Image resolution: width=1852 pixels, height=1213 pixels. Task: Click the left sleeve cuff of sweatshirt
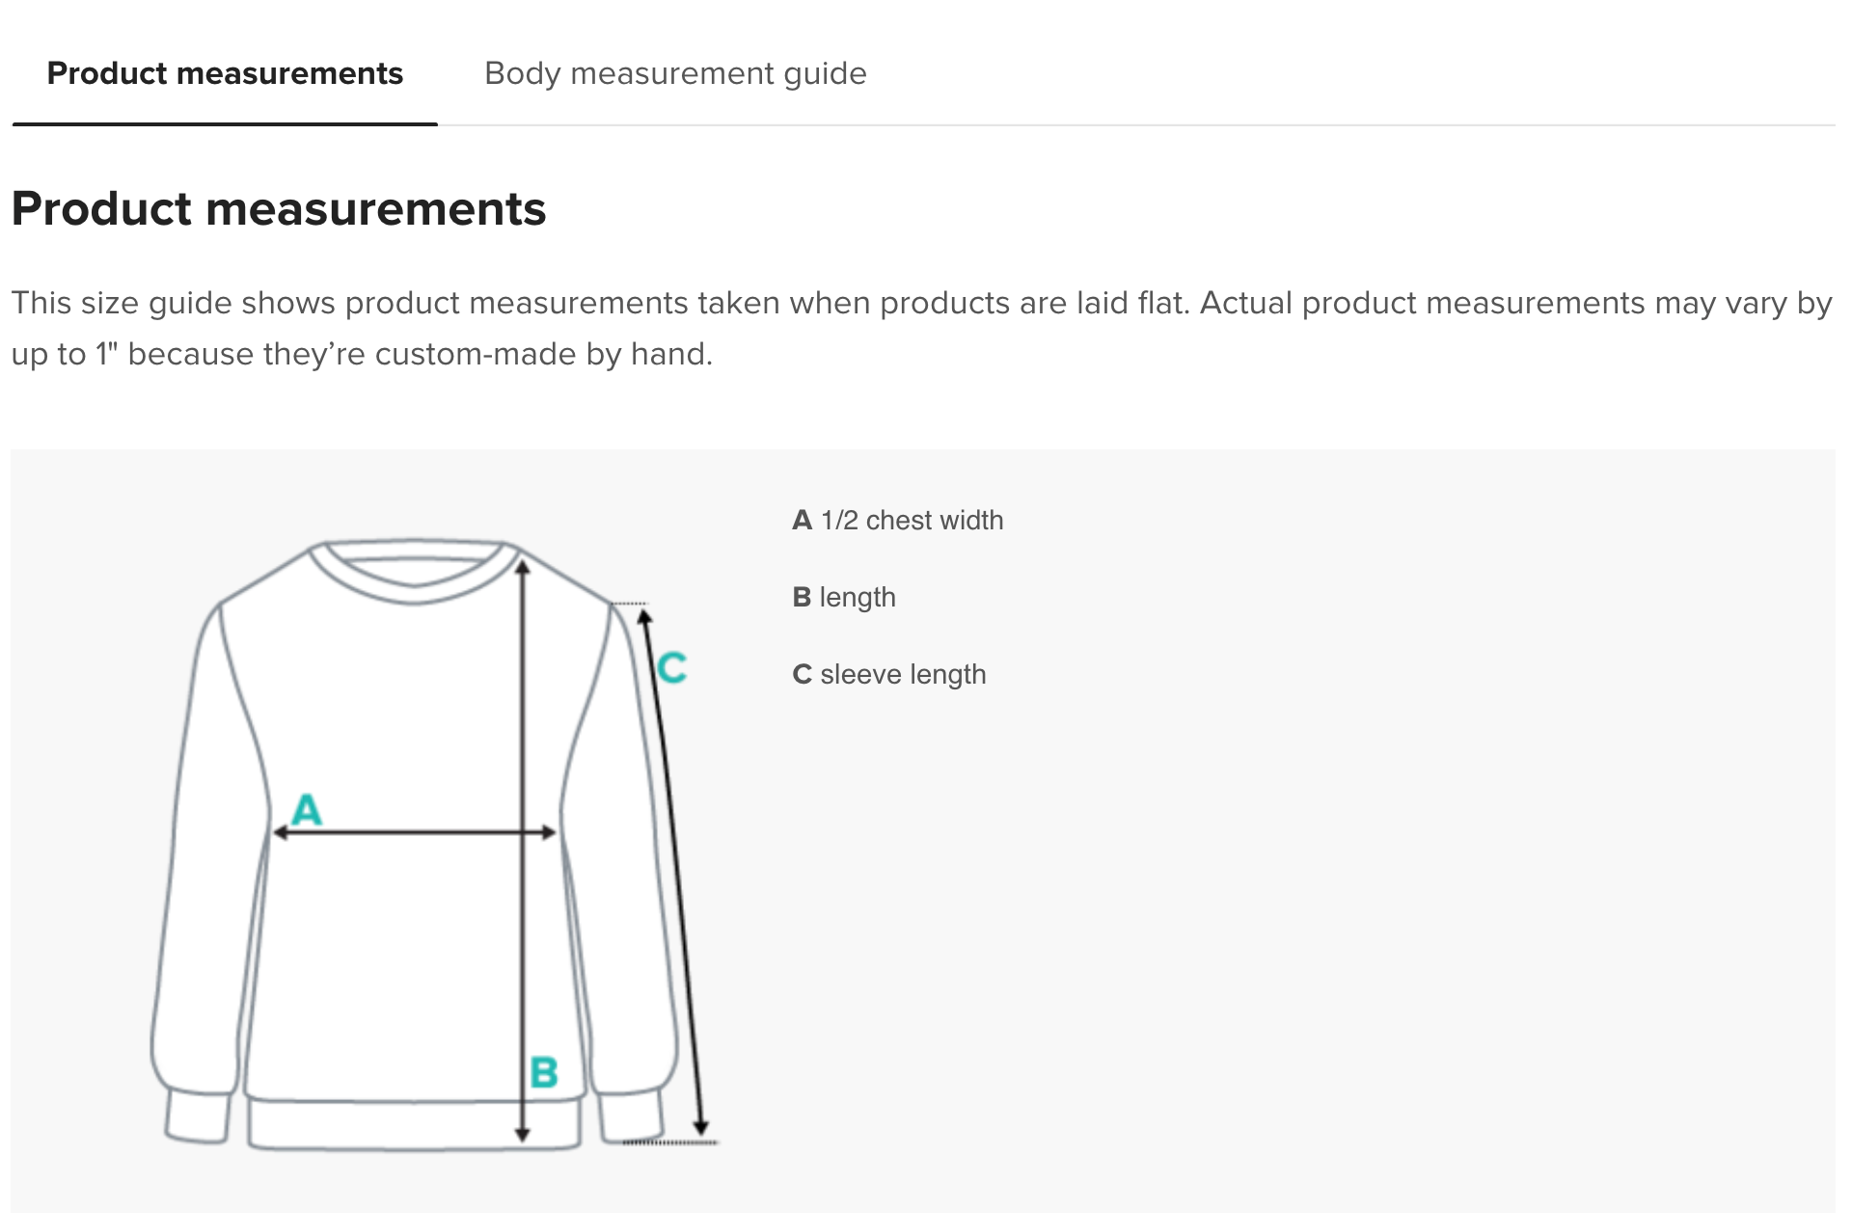pyautogui.click(x=198, y=1117)
